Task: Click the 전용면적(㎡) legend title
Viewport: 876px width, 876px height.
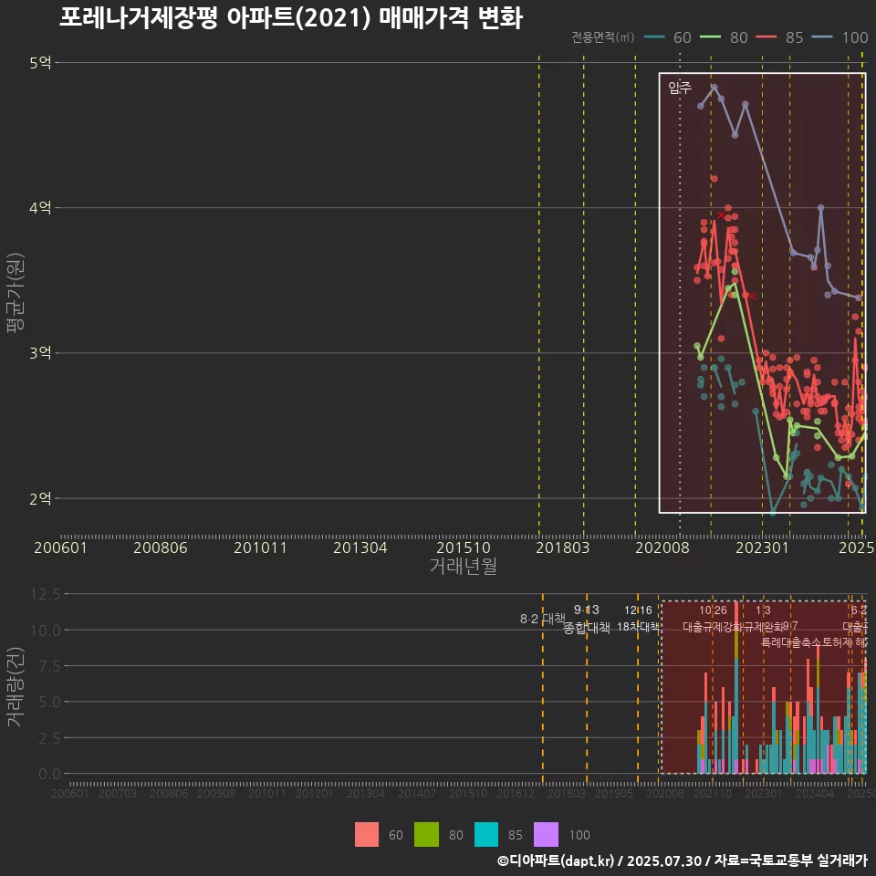Action: click(603, 36)
